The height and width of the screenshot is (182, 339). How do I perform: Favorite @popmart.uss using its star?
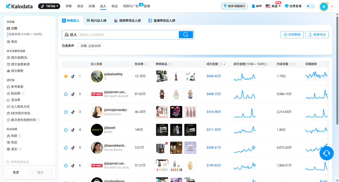pos(66,94)
